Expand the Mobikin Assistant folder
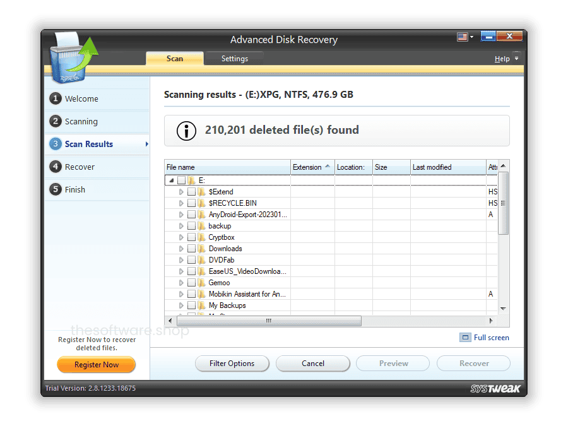Screen dimensions: 568x426 pos(181,293)
